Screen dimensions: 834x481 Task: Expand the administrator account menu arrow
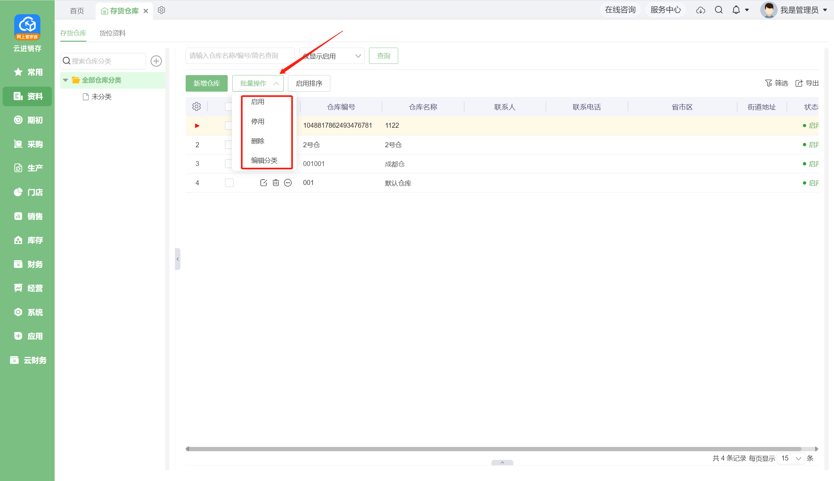coord(825,10)
